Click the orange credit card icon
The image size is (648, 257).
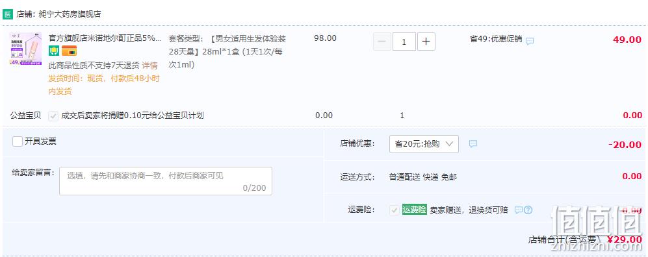coord(69,51)
